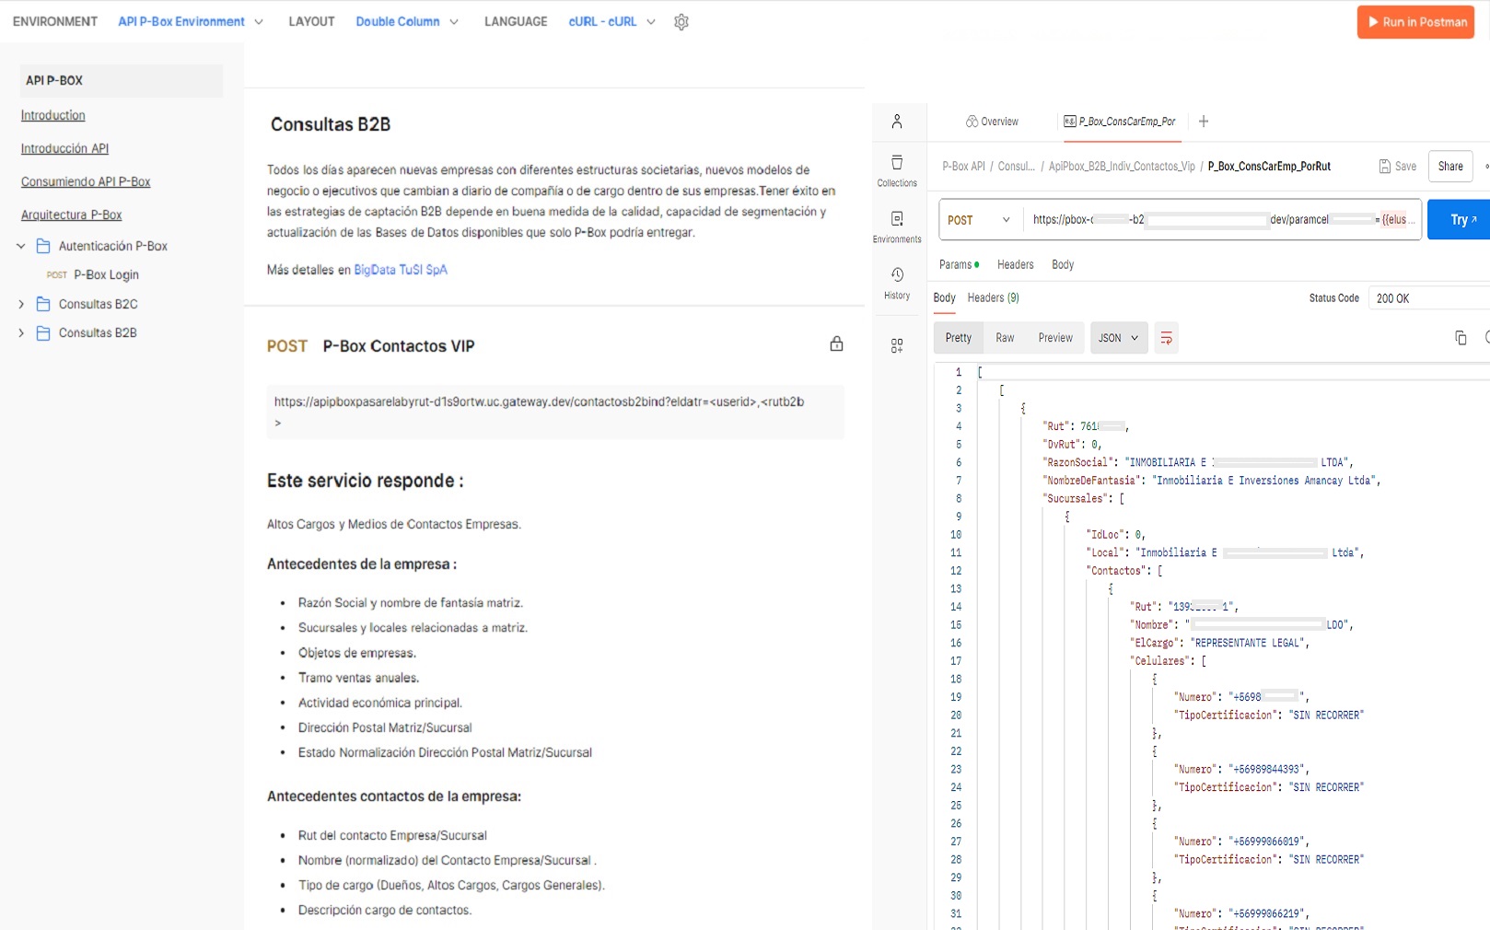Click the lock icon beside P-Box Contactos VIP
Screen dimensions: 1490x930
[836, 343]
